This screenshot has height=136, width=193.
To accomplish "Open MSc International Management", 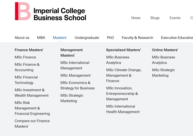I will (75, 65).
